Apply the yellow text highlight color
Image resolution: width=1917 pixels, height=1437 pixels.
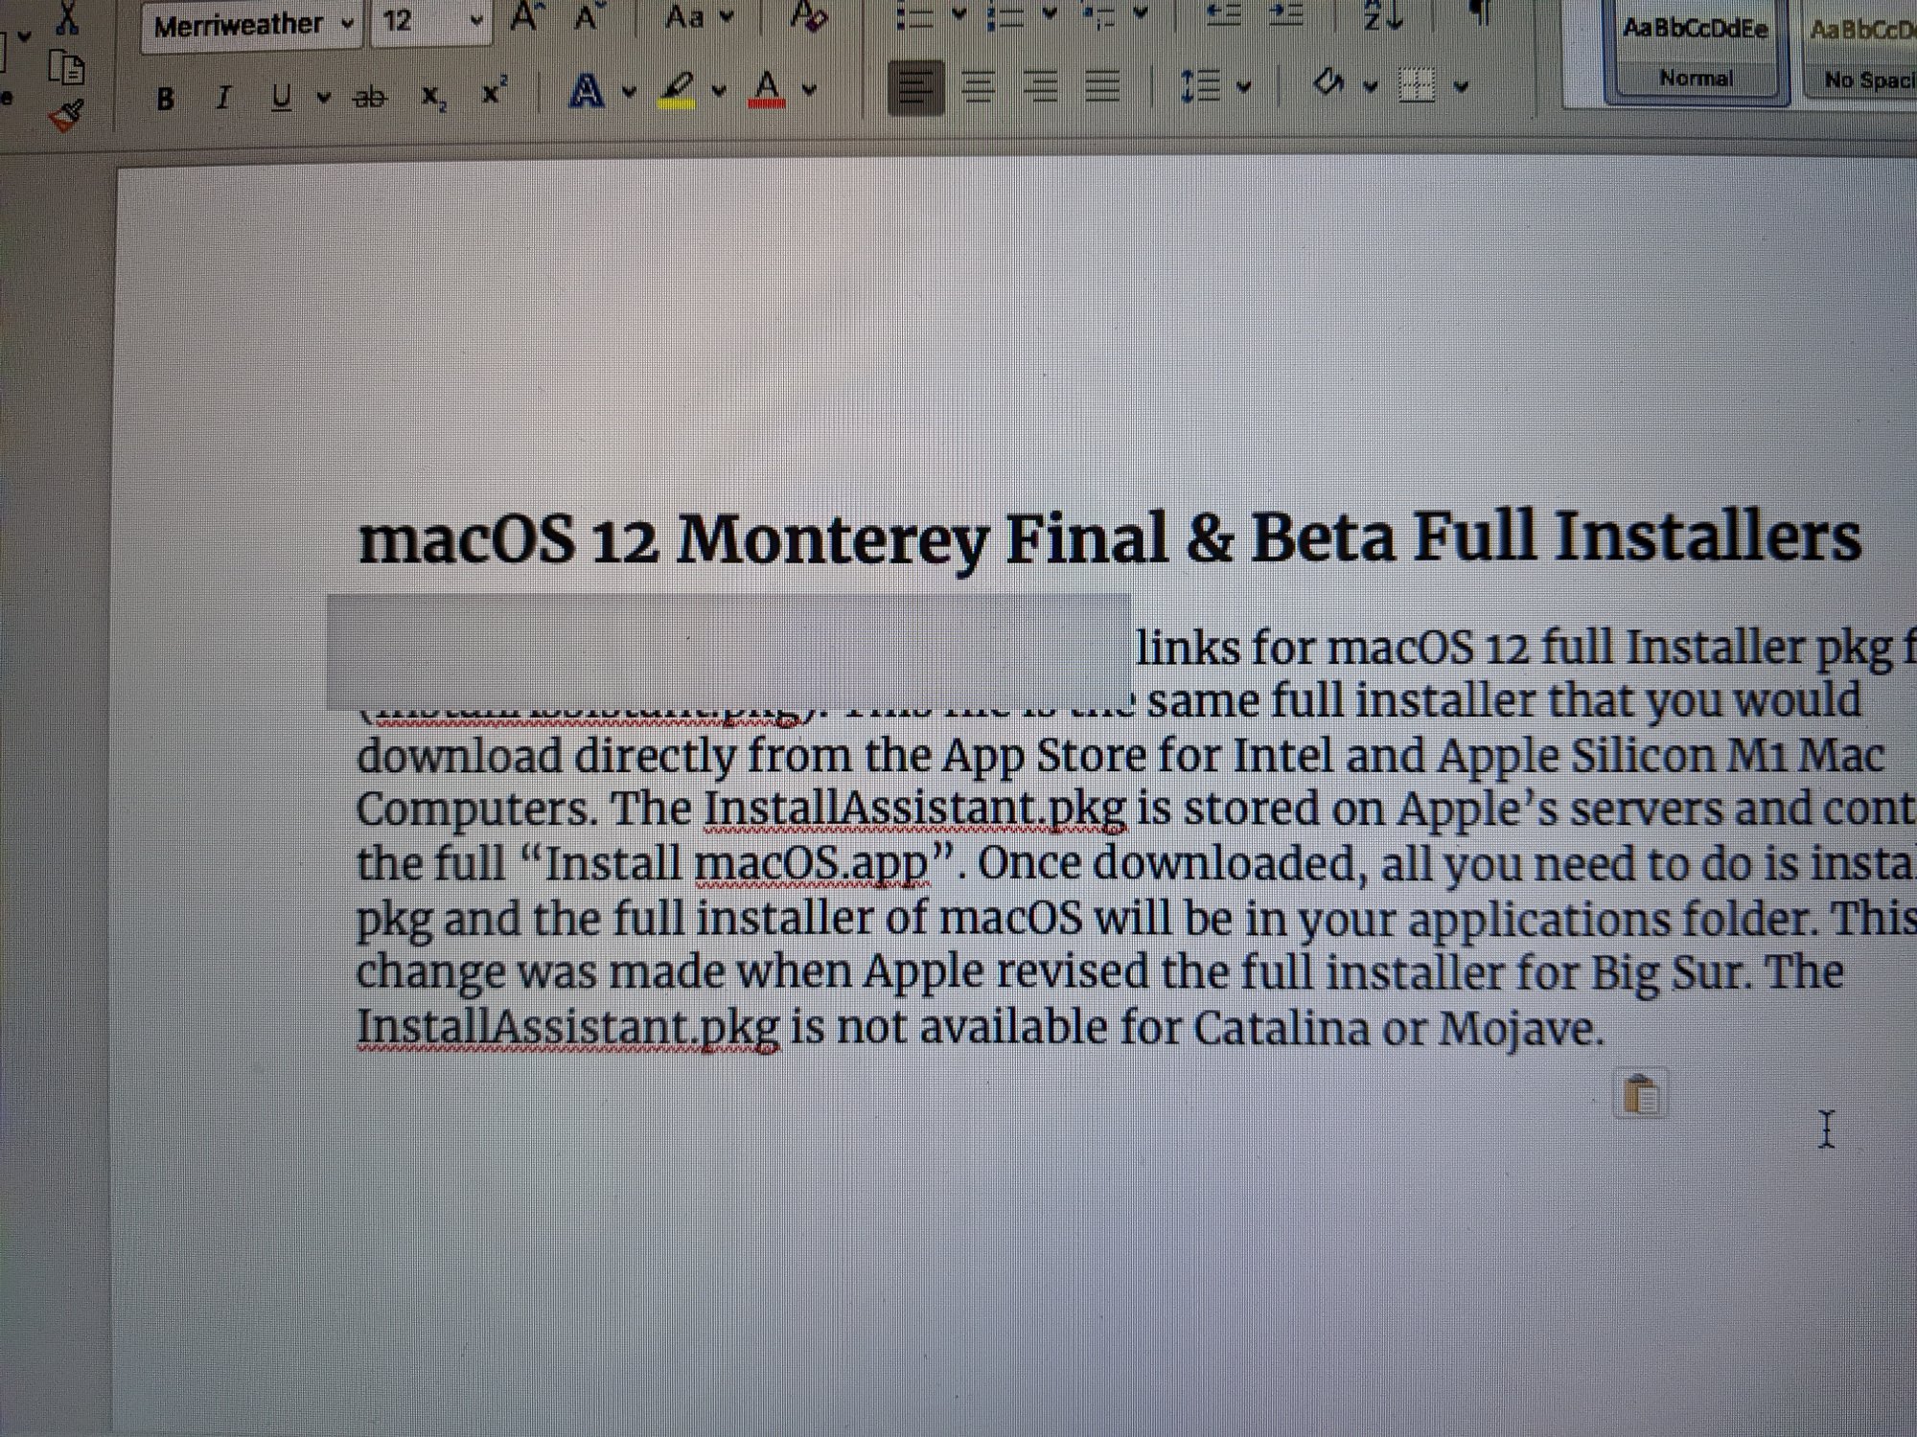click(678, 89)
